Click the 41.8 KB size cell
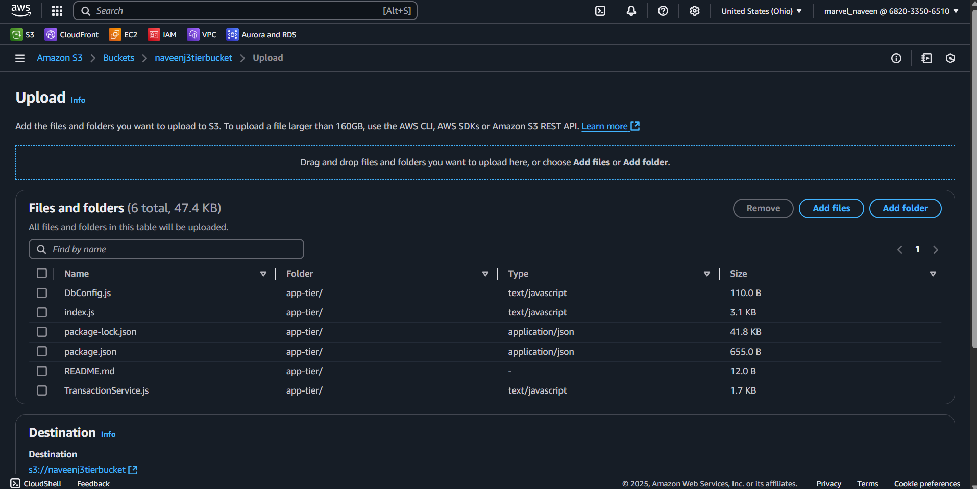977x489 pixels. pos(745,332)
